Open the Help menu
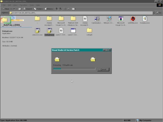 (x=38, y=5)
